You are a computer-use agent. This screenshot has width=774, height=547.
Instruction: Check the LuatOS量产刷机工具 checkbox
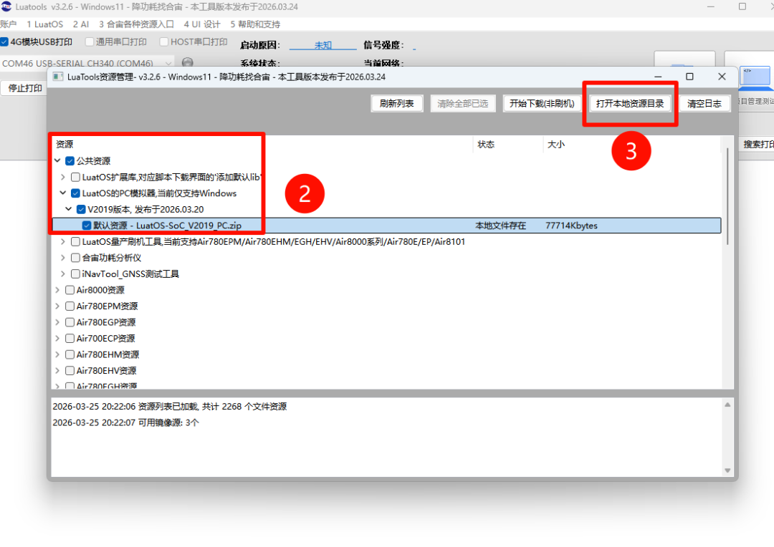click(75, 242)
